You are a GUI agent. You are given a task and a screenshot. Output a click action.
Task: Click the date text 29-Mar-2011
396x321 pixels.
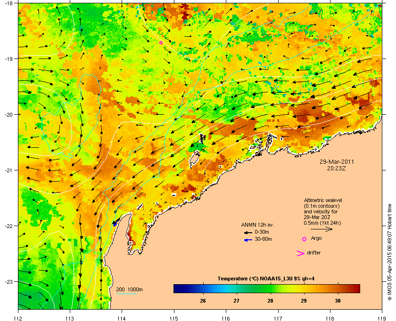pos(337,162)
